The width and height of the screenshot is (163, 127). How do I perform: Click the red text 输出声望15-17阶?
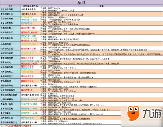point(29,32)
